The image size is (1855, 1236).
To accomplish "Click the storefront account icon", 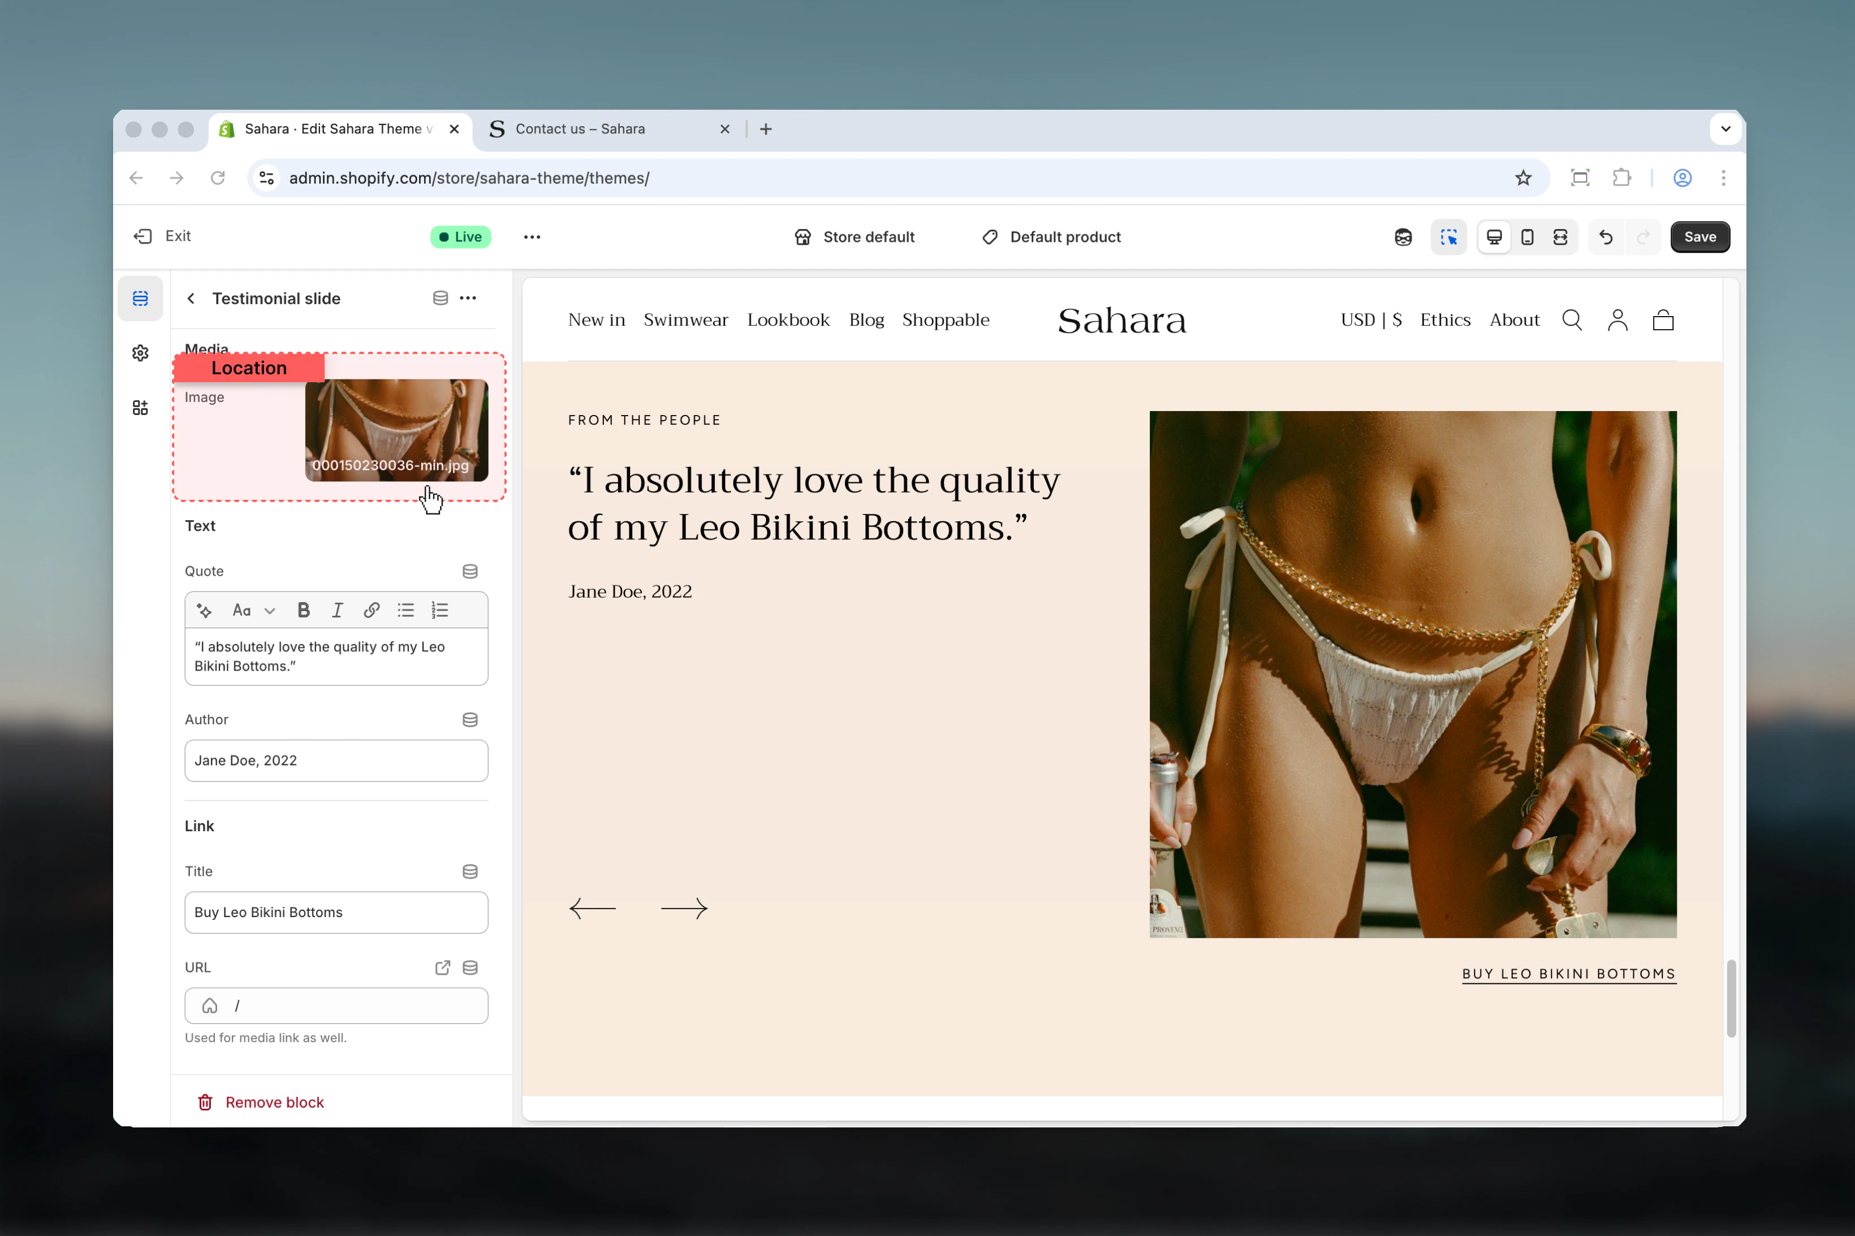I will point(1617,320).
